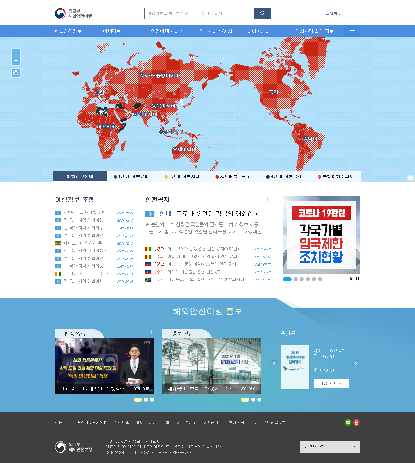Select the first banner slide indicator
This screenshot has height=463, width=415.
(x=287, y=279)
